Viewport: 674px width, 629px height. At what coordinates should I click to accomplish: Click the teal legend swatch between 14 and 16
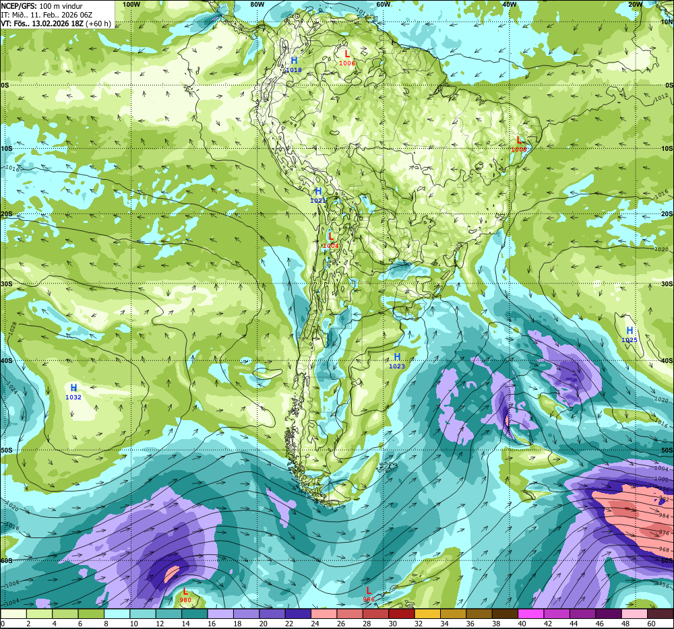[194, 614]
